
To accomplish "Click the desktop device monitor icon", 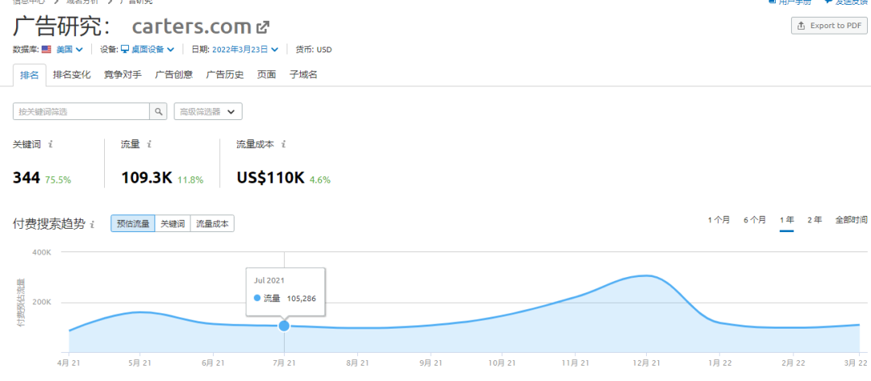I will [x=125, y=49].
